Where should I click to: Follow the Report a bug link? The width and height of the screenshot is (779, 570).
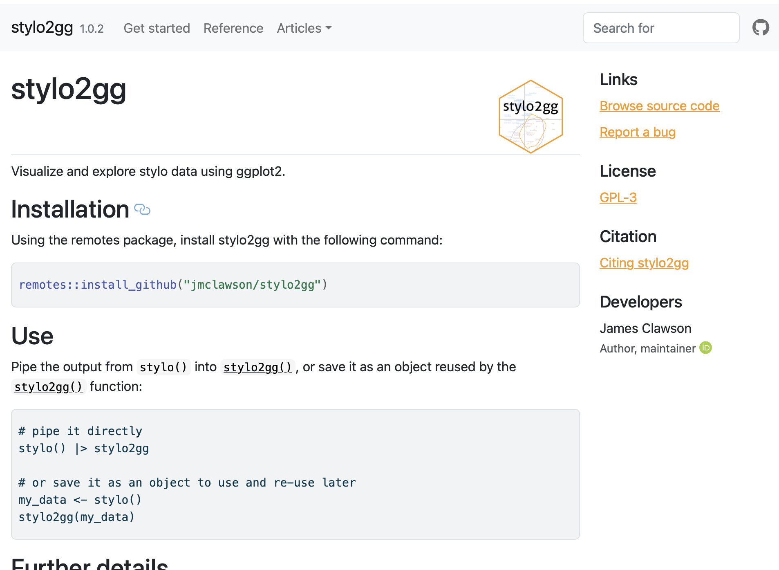pyautogui.click(x=637, y=132)
